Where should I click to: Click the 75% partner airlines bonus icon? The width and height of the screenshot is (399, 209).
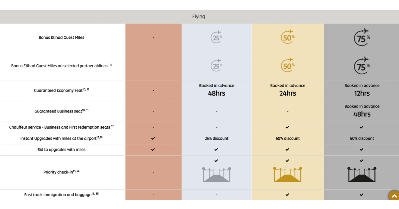coord(362,66)
